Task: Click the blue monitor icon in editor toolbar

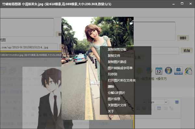Action: coord(177,102)
